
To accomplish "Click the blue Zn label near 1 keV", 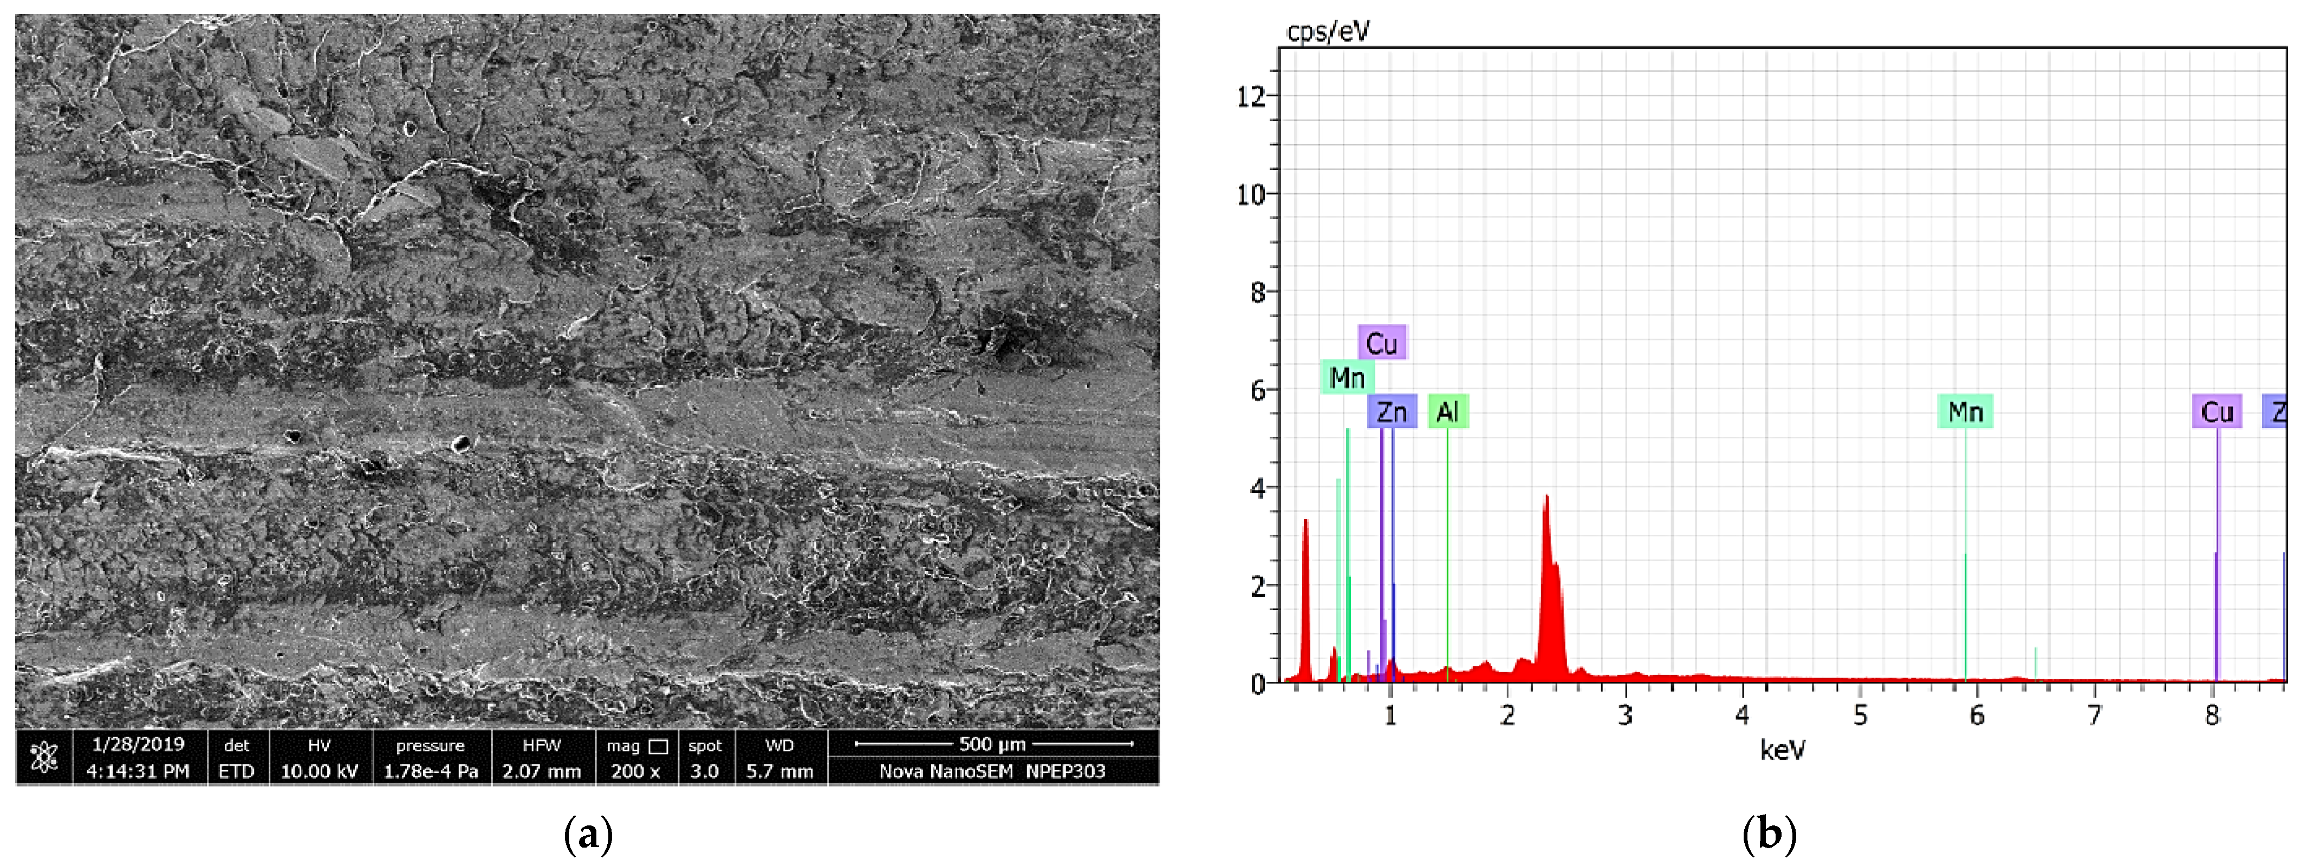I will (x=1392, y=412).
